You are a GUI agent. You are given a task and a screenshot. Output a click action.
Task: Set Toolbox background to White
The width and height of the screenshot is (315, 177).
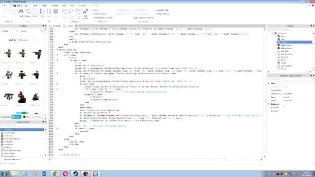(x=16, y=117)
